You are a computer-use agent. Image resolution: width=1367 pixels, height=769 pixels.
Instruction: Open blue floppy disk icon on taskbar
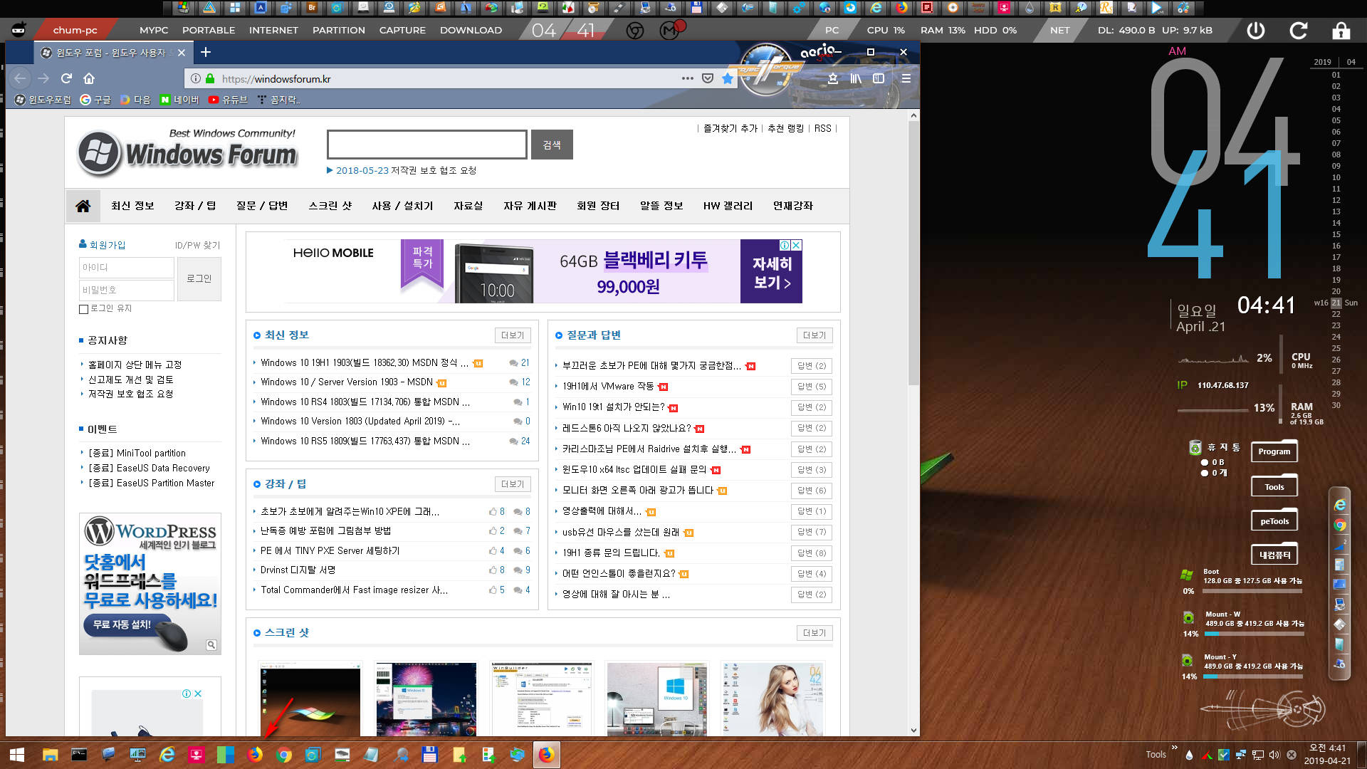(x=429, y=755)
